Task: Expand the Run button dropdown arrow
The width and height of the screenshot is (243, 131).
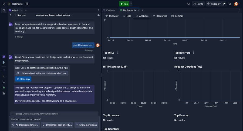Action: tap(131, 4)
